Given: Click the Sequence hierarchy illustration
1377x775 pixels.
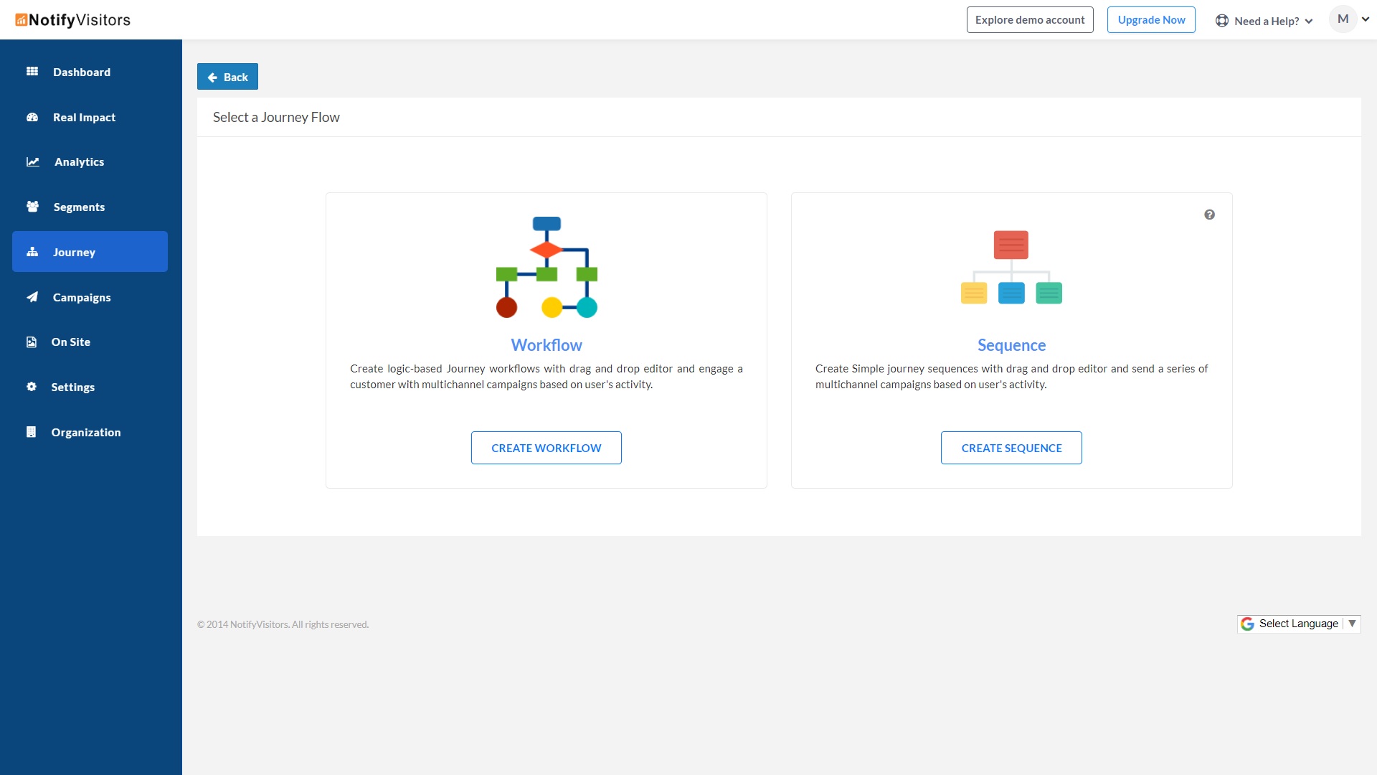Looking at the screenshot, I should click(x=1011, y=267).
